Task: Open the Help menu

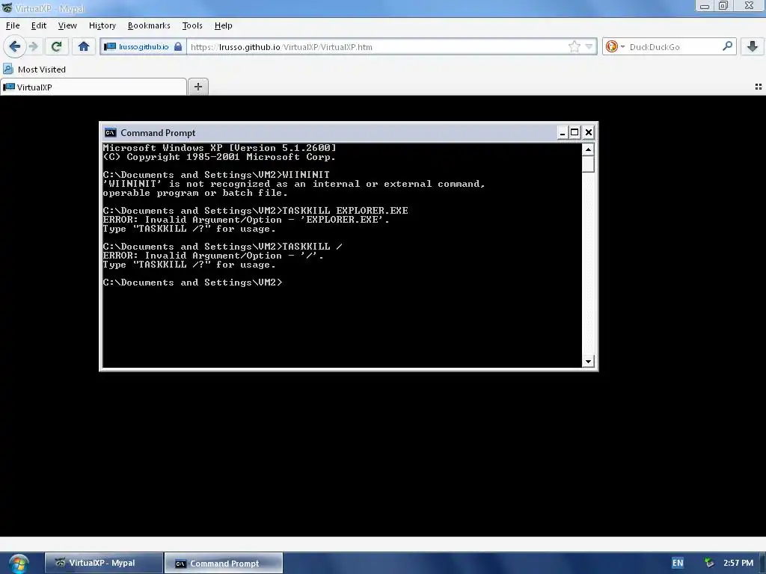Action: pos(223,25)
